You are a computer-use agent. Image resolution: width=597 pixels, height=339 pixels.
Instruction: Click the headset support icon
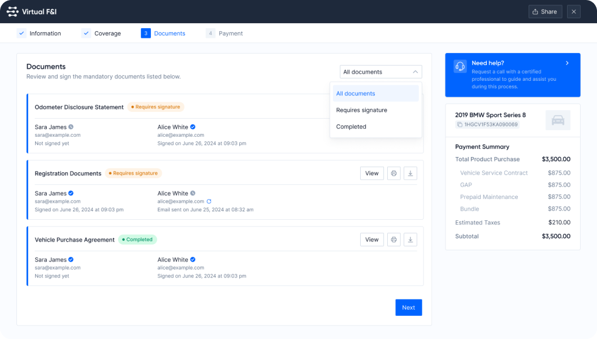tap(460, 67)
